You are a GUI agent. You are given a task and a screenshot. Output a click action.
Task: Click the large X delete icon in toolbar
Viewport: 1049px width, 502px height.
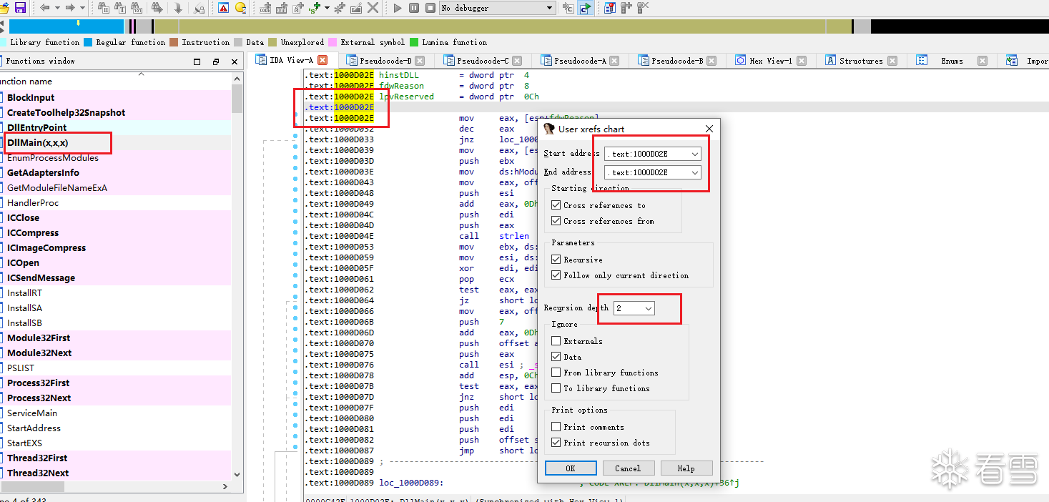pos(373,8)
